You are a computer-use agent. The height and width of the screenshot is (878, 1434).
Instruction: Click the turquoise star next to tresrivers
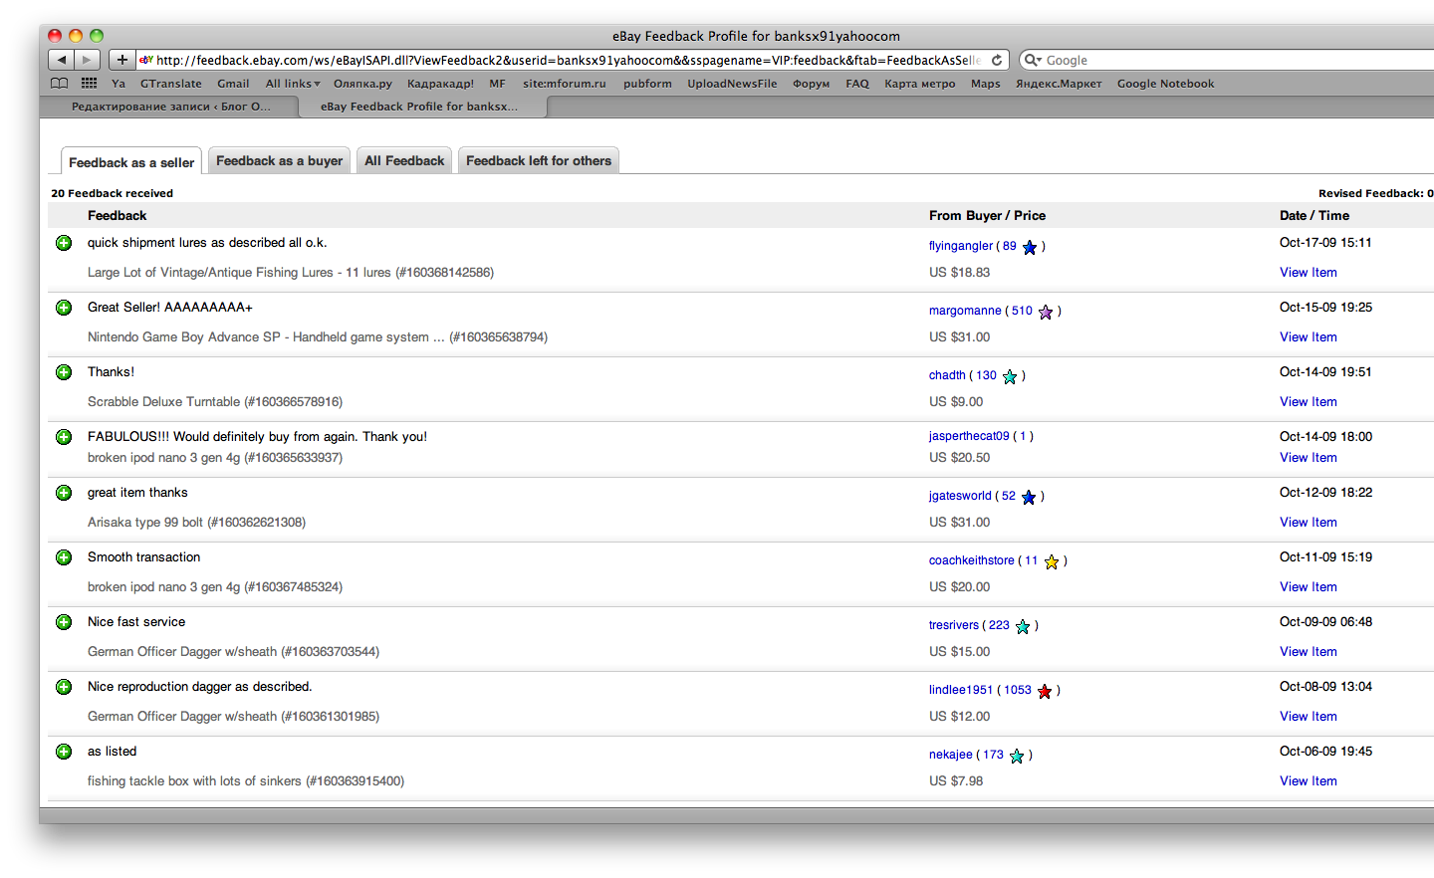click(x=1023, y=626)
